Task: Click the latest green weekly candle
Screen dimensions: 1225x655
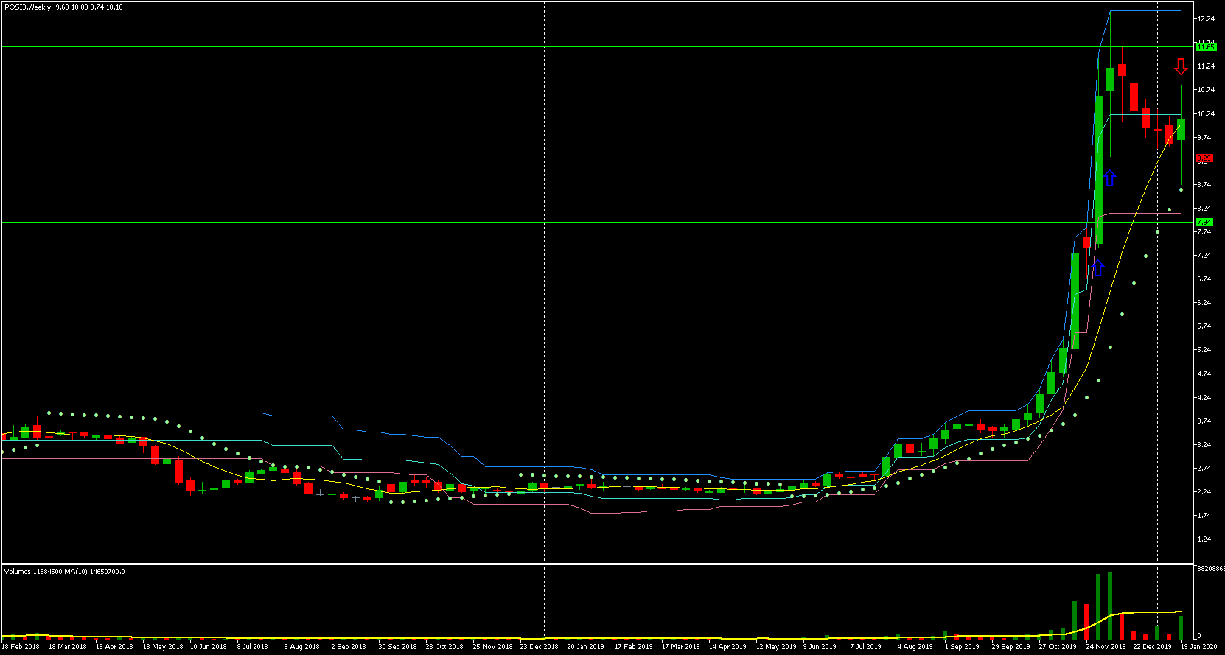Action: (x=1181, y=129)
